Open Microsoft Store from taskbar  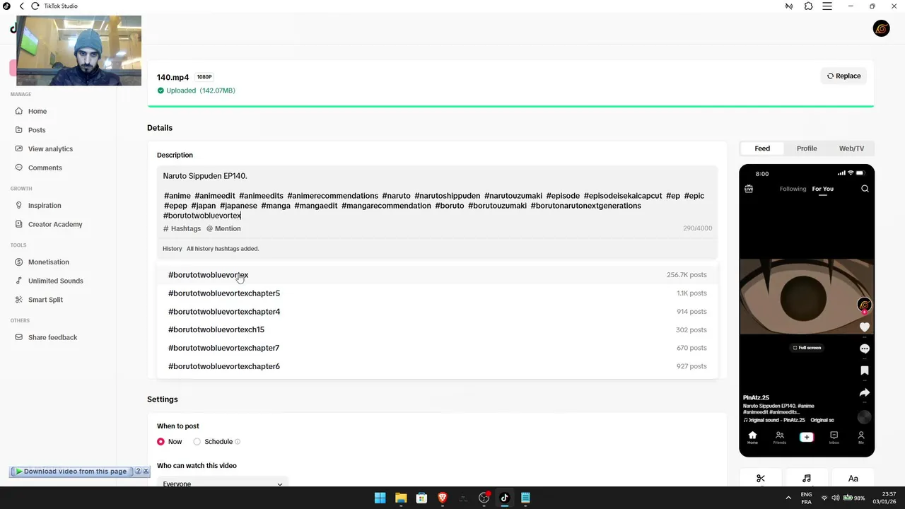[x=421, y=498]
